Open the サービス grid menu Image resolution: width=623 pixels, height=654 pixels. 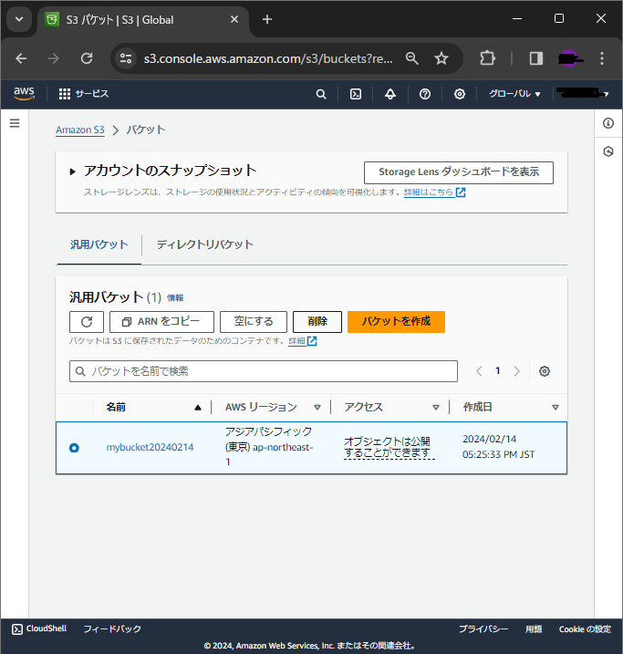click(83, 94)
